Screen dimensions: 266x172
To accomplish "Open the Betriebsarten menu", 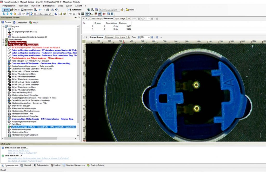I will click(49, 5).
